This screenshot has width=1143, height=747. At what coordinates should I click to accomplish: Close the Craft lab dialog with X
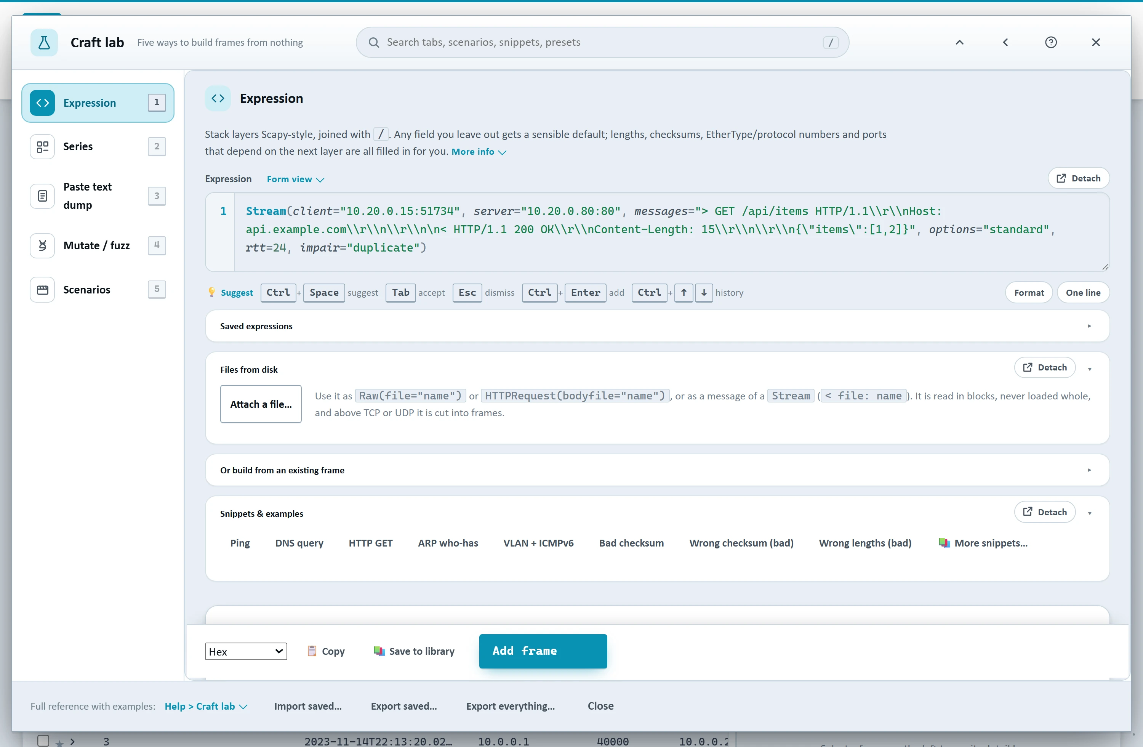tap(1096, 42)
